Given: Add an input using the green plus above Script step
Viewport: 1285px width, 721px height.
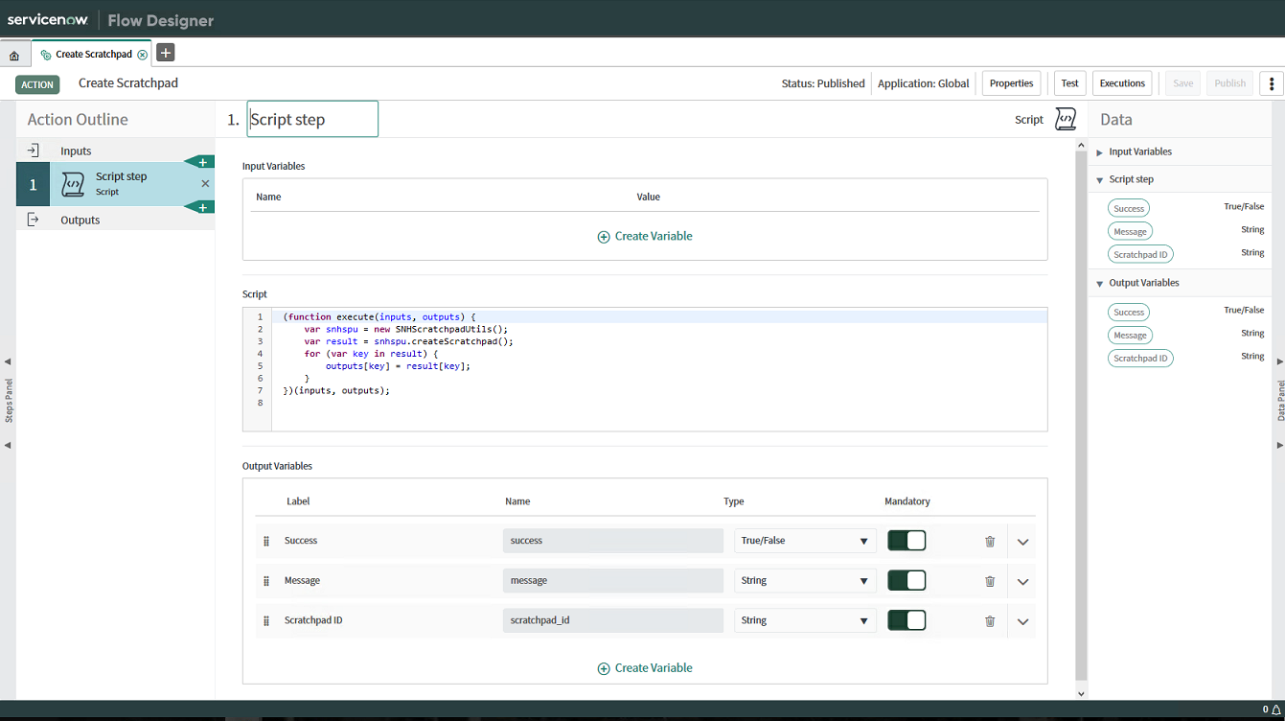Looking at the screenshot, I should click(200, 162).
